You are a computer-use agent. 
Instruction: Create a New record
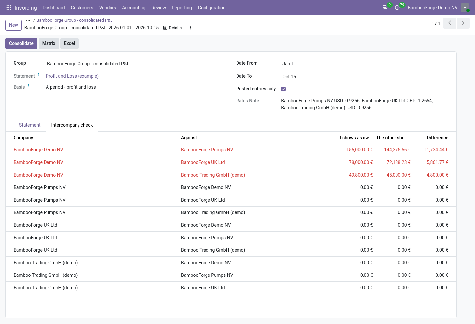click(x=14, y=25)
